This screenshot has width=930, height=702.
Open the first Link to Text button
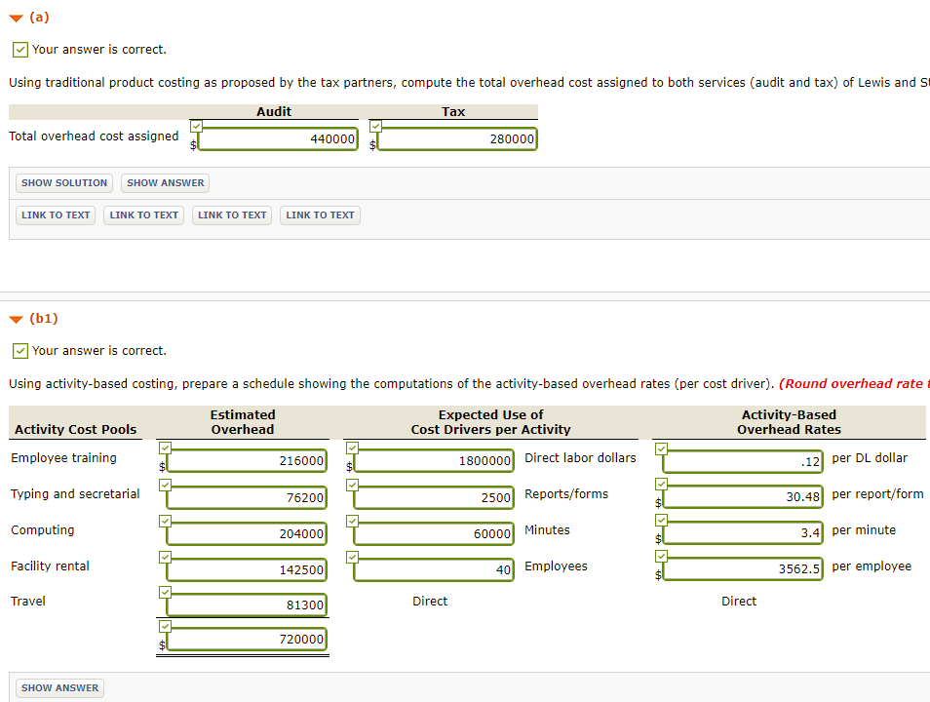[56, 215]
